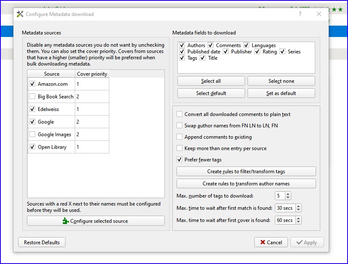This screenshot has width=348, height=264.
Task: Close the Configure Metadata download dialog
Action: pyautogui.click(x=319, y=14)
